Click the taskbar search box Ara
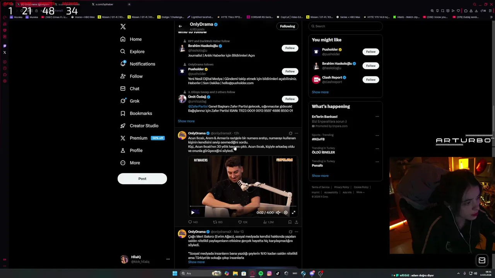The width and height of the screenshot is (495, 278). pos(201,273)
